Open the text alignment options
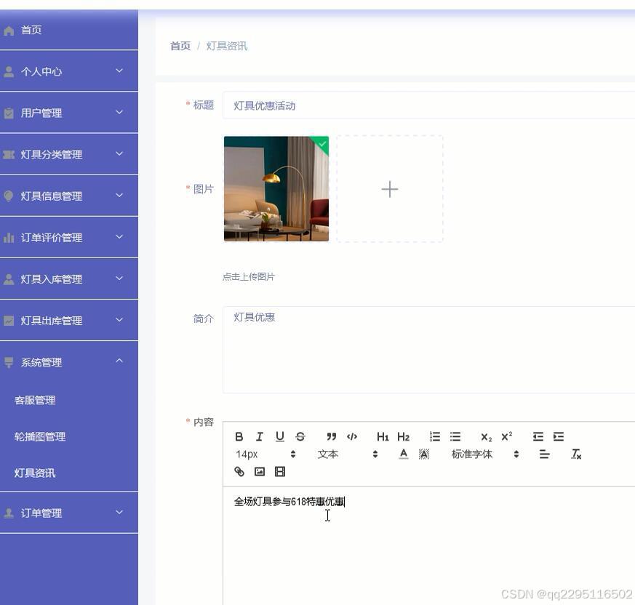Viewport: 635px width, 605px height. (544, 454)
